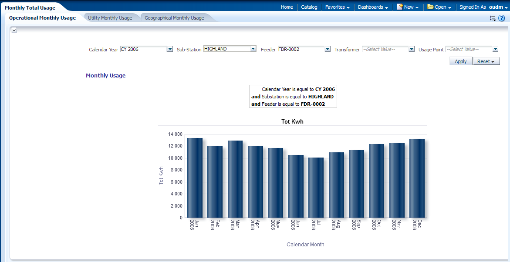Click the Jan 2006 bar
Image resolution: width=510 pixels, height=262 pixels.
(x=195, y=178)
